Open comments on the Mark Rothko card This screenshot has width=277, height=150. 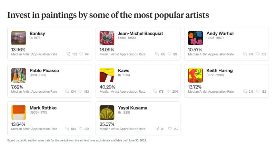[68, 129]
